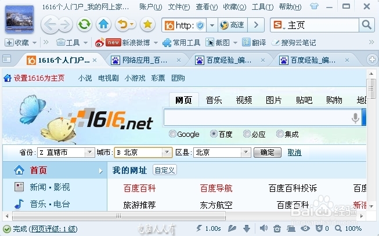
Task: Click the 1616.net main search input field
Action: 258,117
